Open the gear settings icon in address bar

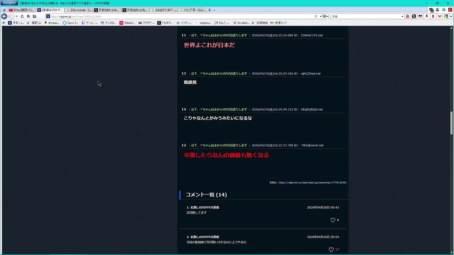pos(325,16)
